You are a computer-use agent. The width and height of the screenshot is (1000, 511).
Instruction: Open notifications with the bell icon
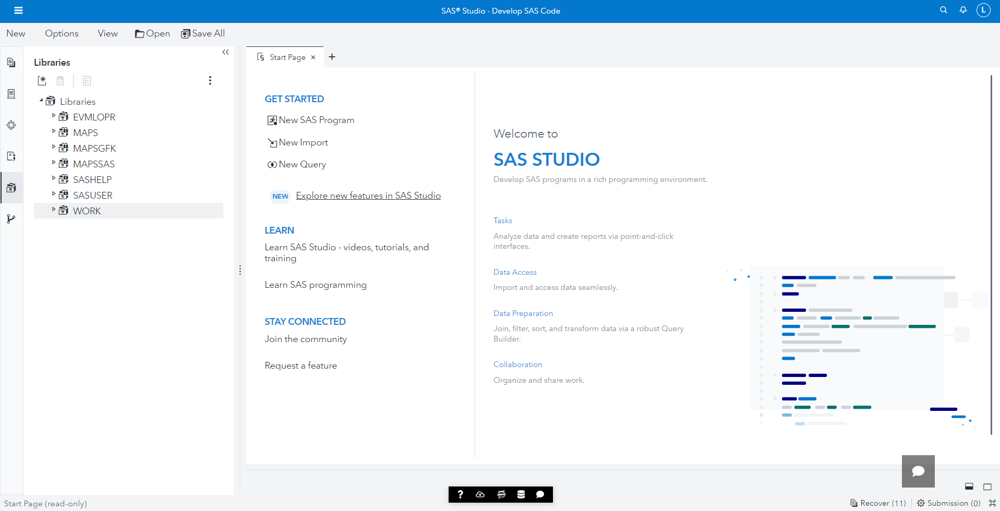click(x=963, y=10)
